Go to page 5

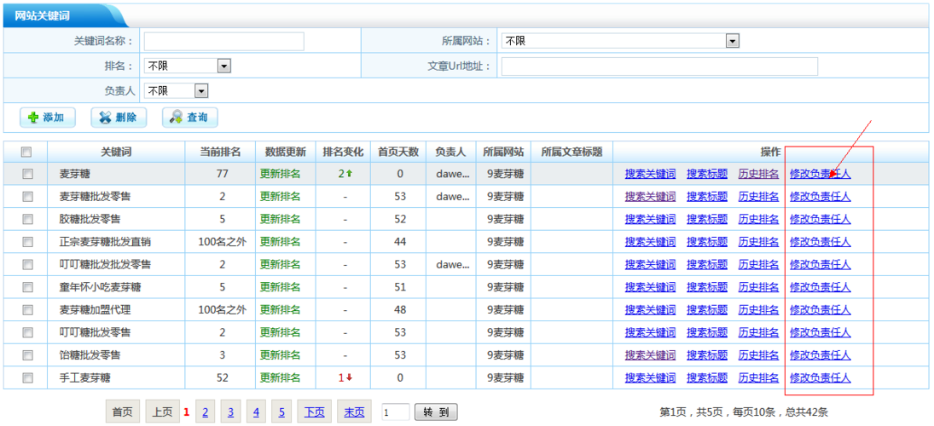tap(281, 412)
